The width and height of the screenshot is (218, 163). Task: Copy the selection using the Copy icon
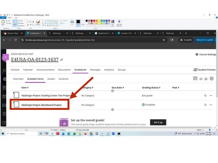click(x=8, y=23)
